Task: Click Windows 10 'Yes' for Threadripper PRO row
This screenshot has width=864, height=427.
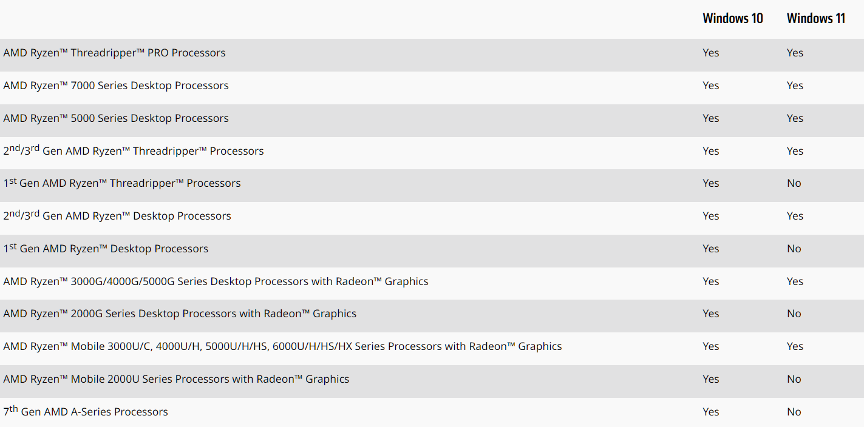Action: [x=711, y=53]
